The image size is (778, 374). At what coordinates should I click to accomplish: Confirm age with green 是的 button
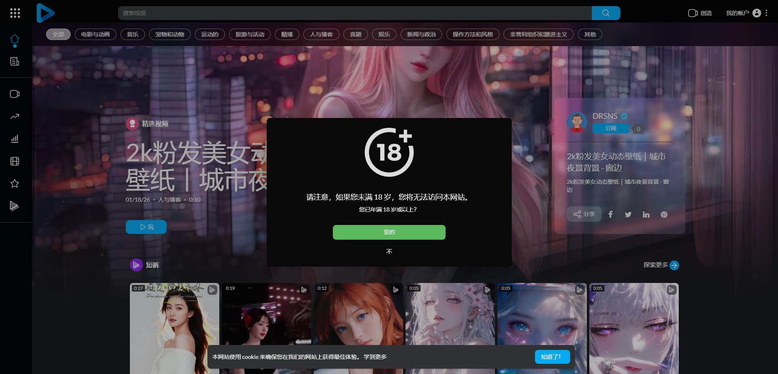coord(389,232)
